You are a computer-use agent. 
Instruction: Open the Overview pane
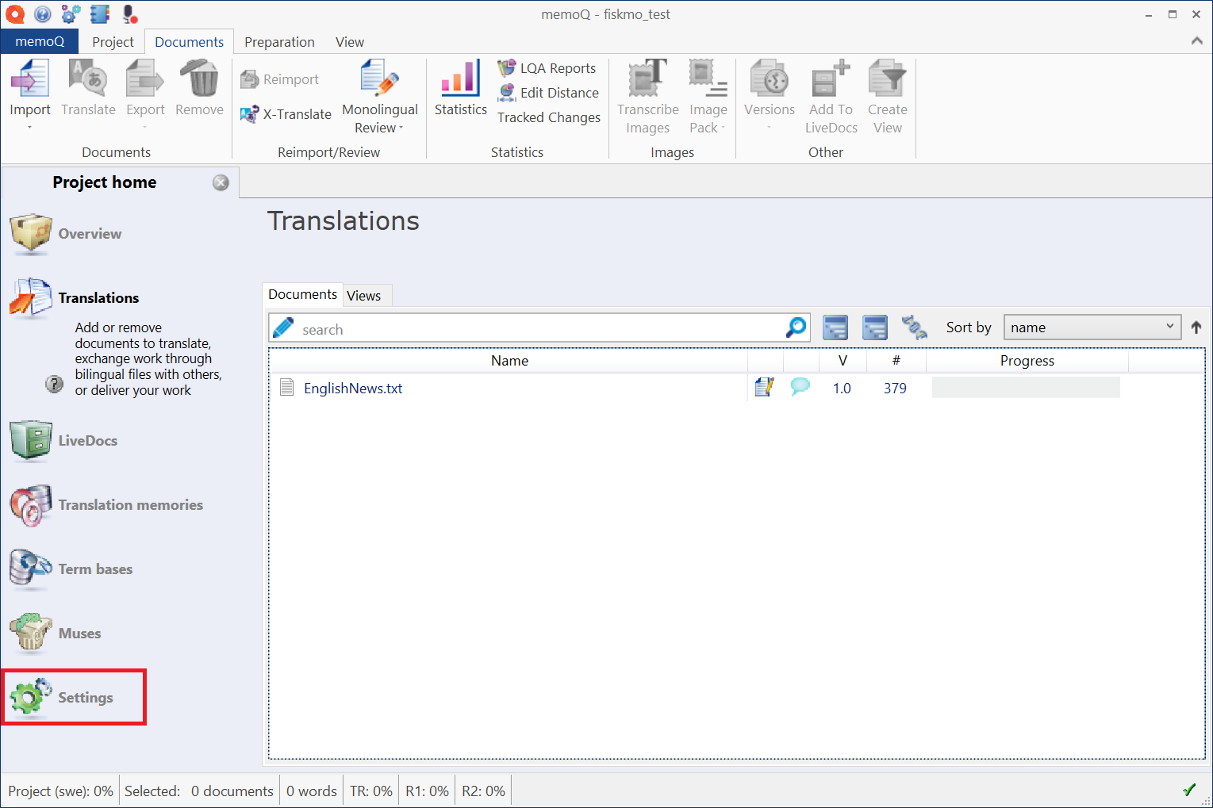coord(67,234)
